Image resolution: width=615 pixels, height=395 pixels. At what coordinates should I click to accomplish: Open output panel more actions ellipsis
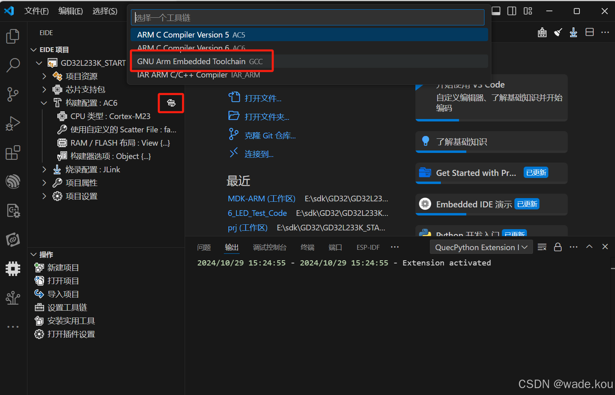(x=573, y=247)
